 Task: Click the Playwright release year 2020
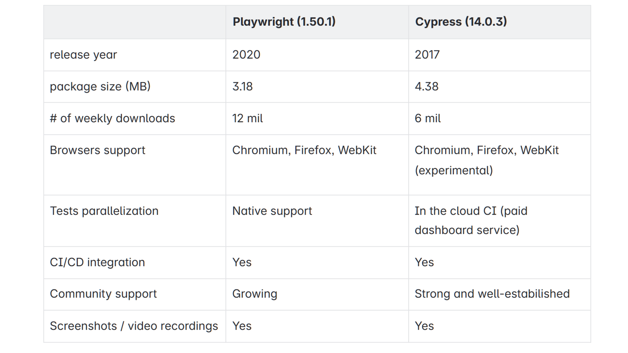(x=246, y=55)
